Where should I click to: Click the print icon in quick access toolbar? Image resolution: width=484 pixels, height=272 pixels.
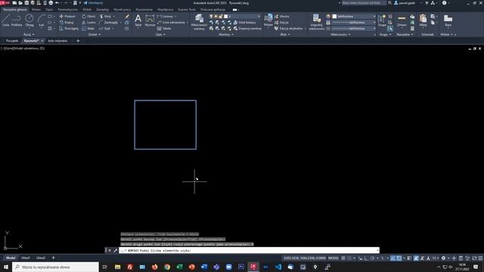click(51, 3)
